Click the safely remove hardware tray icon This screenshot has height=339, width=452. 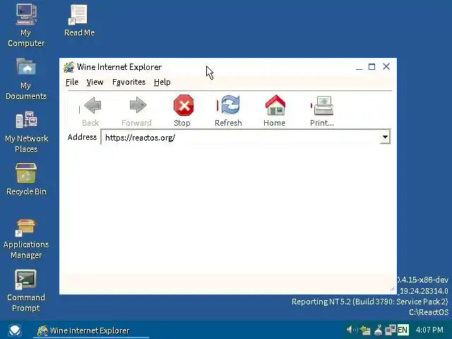pyautogui.click(x=365, y=330)
